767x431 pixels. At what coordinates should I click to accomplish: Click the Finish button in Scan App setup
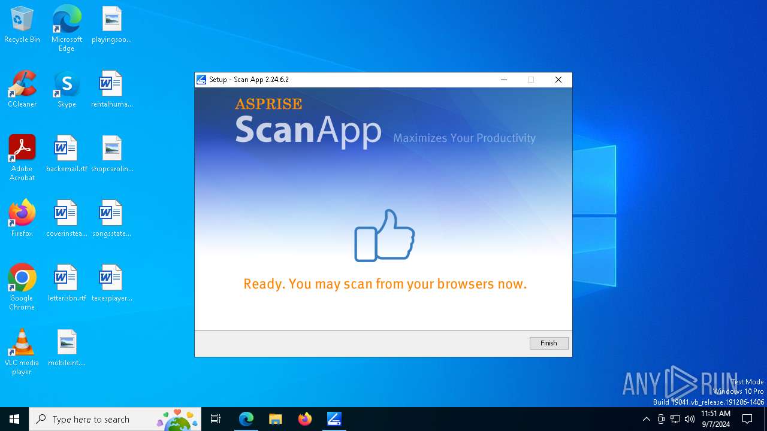point(549,343)
